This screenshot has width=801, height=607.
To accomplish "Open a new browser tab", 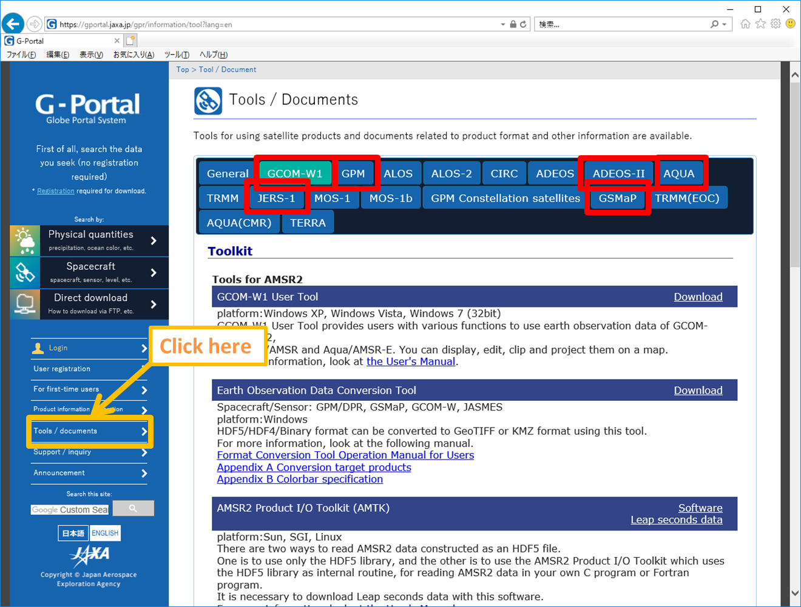I will click(130, 41).
